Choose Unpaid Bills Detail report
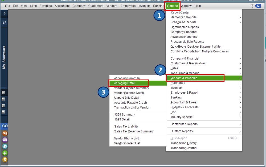 (x=138, y=98)
